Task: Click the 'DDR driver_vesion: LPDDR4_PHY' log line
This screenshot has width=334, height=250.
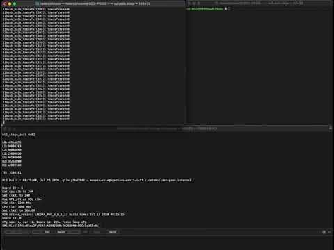Action: point(63,215)
